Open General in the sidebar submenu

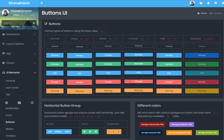click(x=10, y=81)
